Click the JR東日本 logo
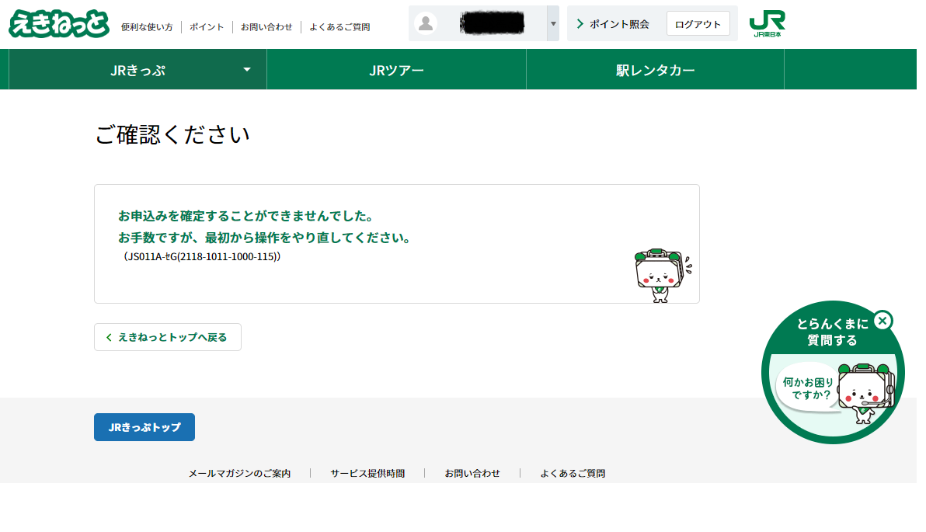This screenshot has height=532, width=926. [768, 23]
